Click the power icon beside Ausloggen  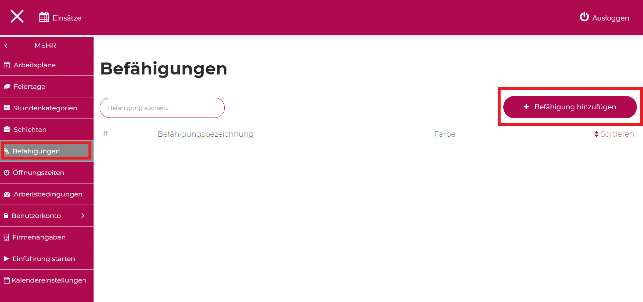[x=584, y=17]
